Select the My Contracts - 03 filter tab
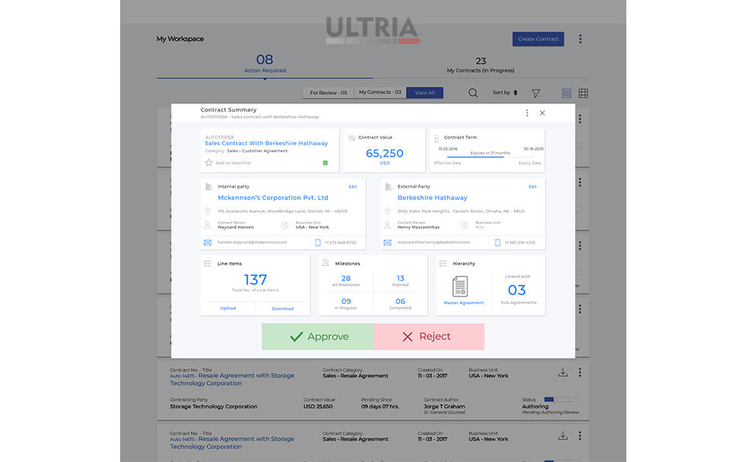Viewport: 748px width, 462px height. (x=380, y=93)
